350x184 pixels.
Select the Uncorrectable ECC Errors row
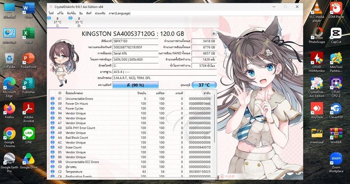tap(132, 162)
